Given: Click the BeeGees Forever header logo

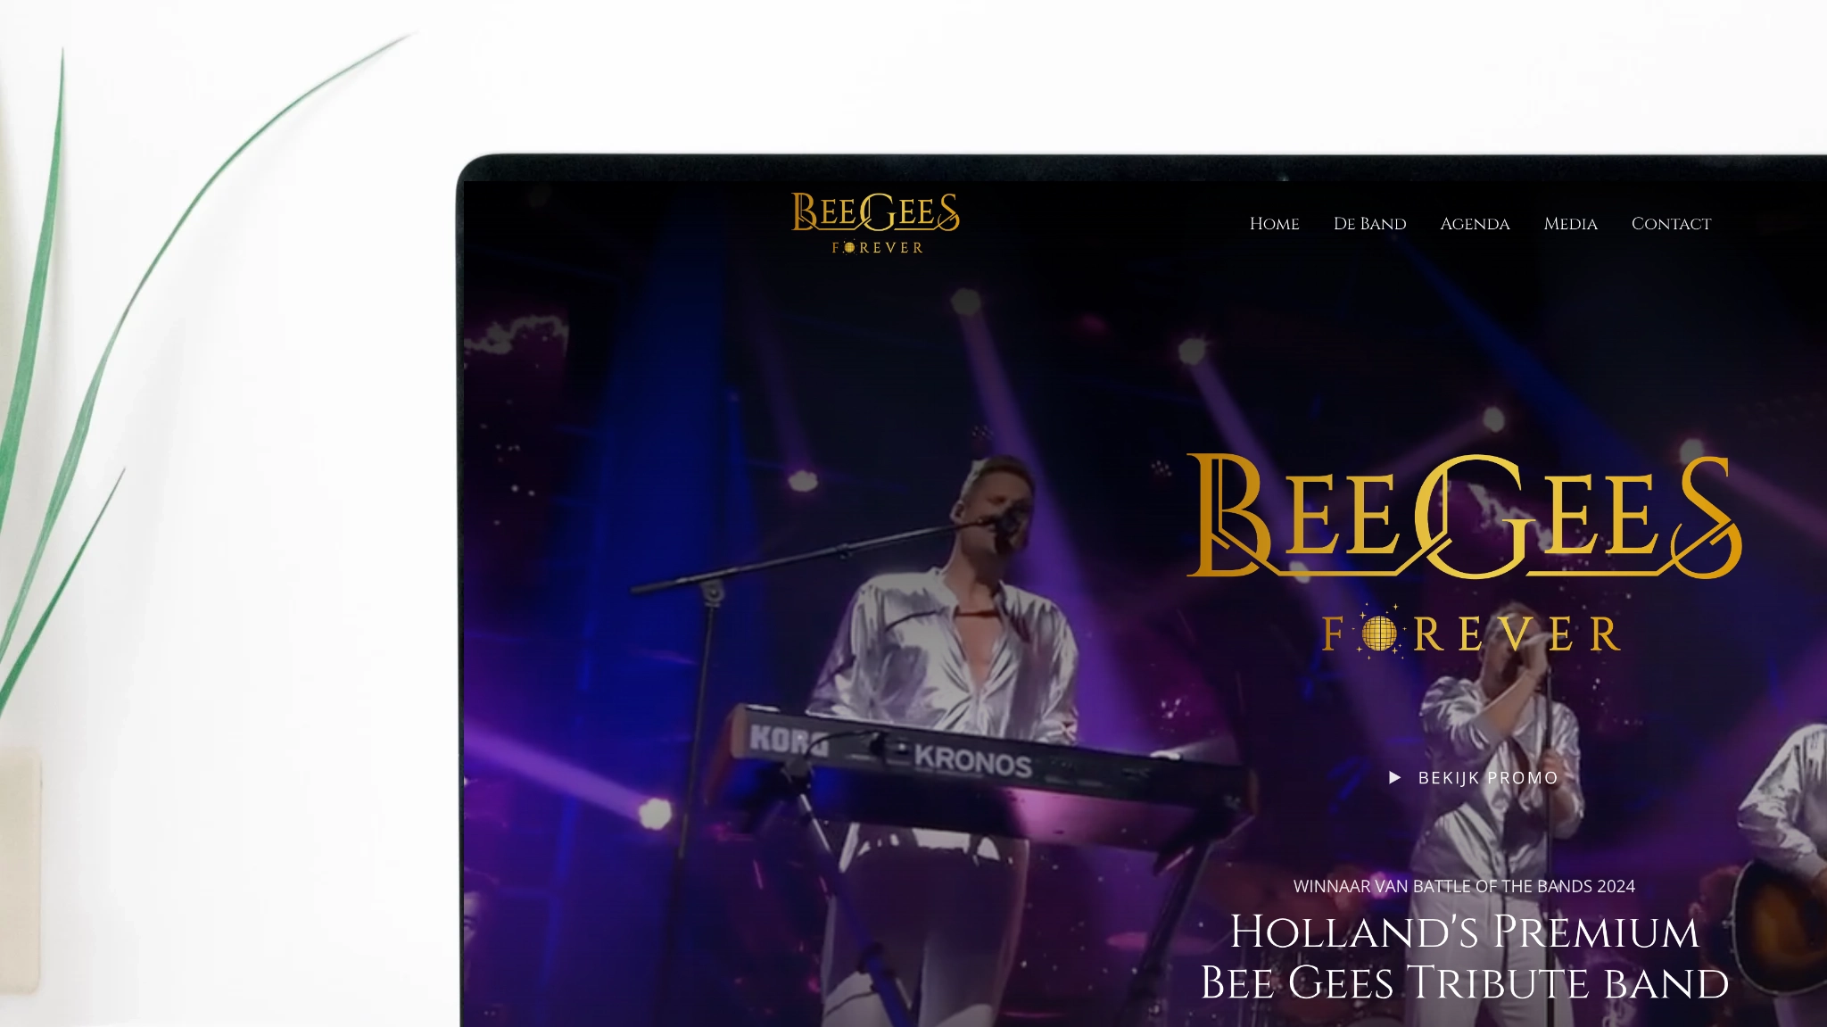Looking at the screenshot, I should pyautogui.click(x=875, y=223).
